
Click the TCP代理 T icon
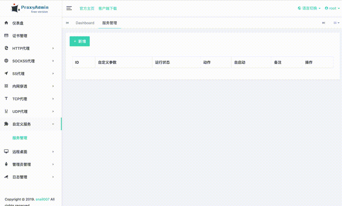(6, 98)
